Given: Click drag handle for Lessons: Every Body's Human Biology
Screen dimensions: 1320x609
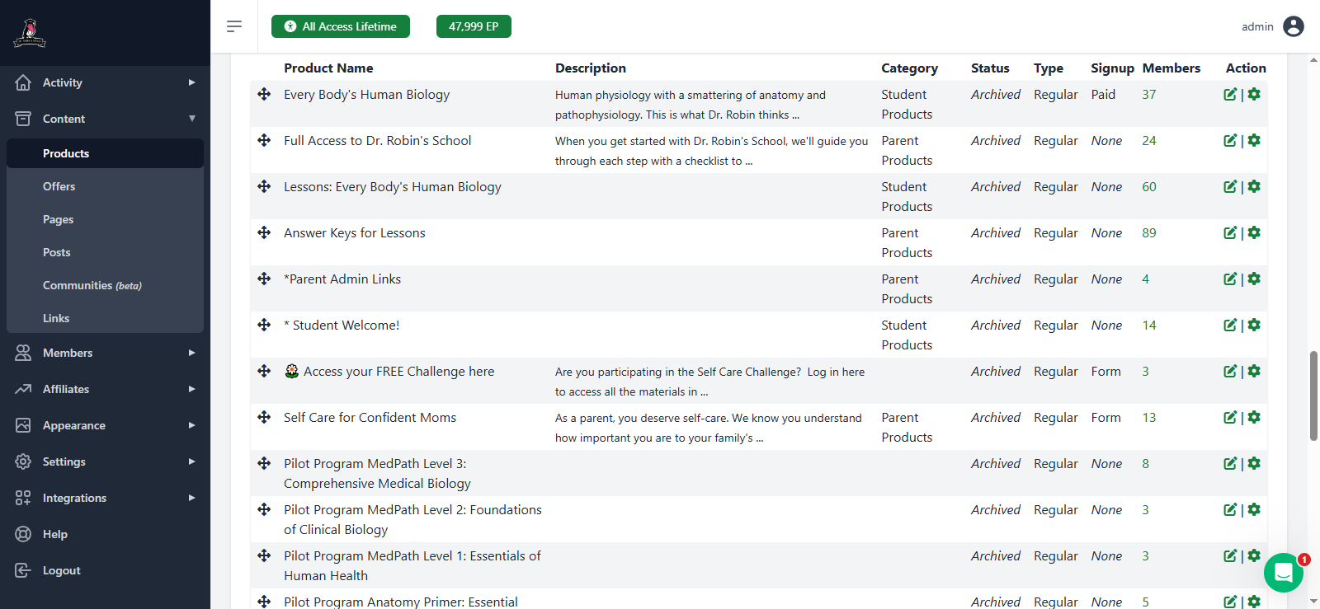Looking at the screenshot, I should (264, 187).
